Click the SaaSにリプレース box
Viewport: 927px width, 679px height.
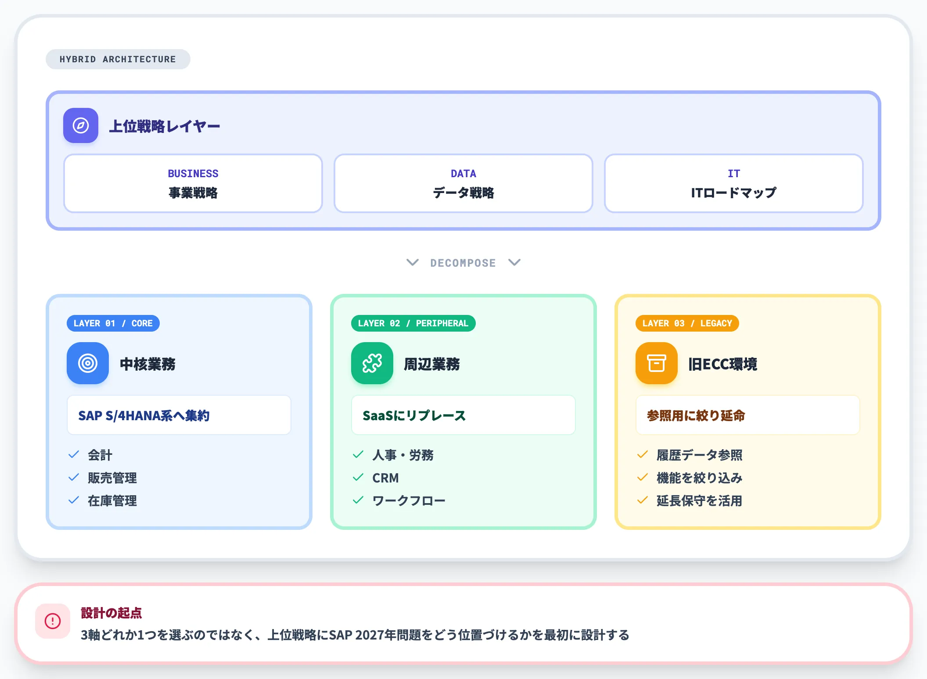[x=463, y=415]
